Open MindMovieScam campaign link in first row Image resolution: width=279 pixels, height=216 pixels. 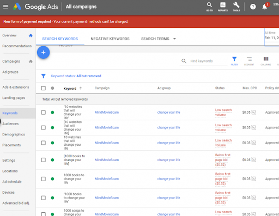pyautogui.click(x=107, y=113)
